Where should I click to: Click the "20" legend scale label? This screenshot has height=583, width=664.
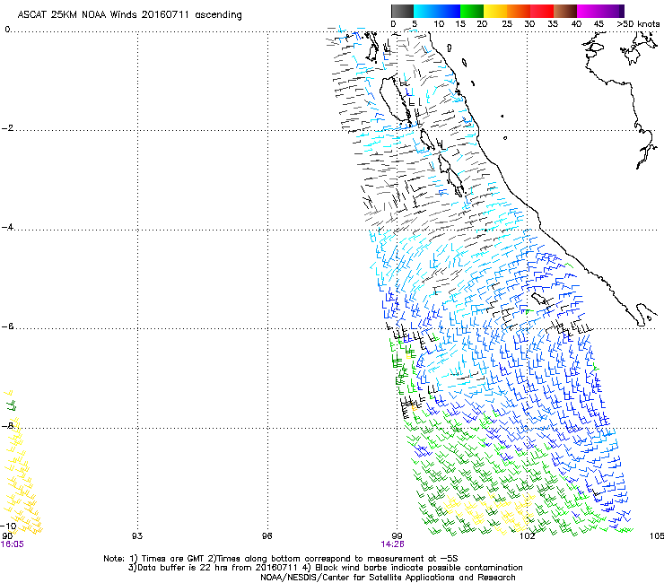click(x=482, y=24)
